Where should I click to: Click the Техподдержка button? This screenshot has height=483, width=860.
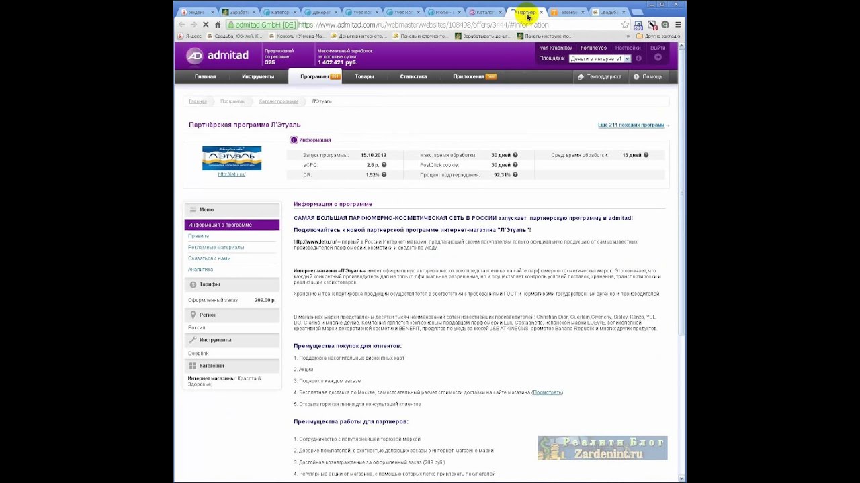[599, 76]
